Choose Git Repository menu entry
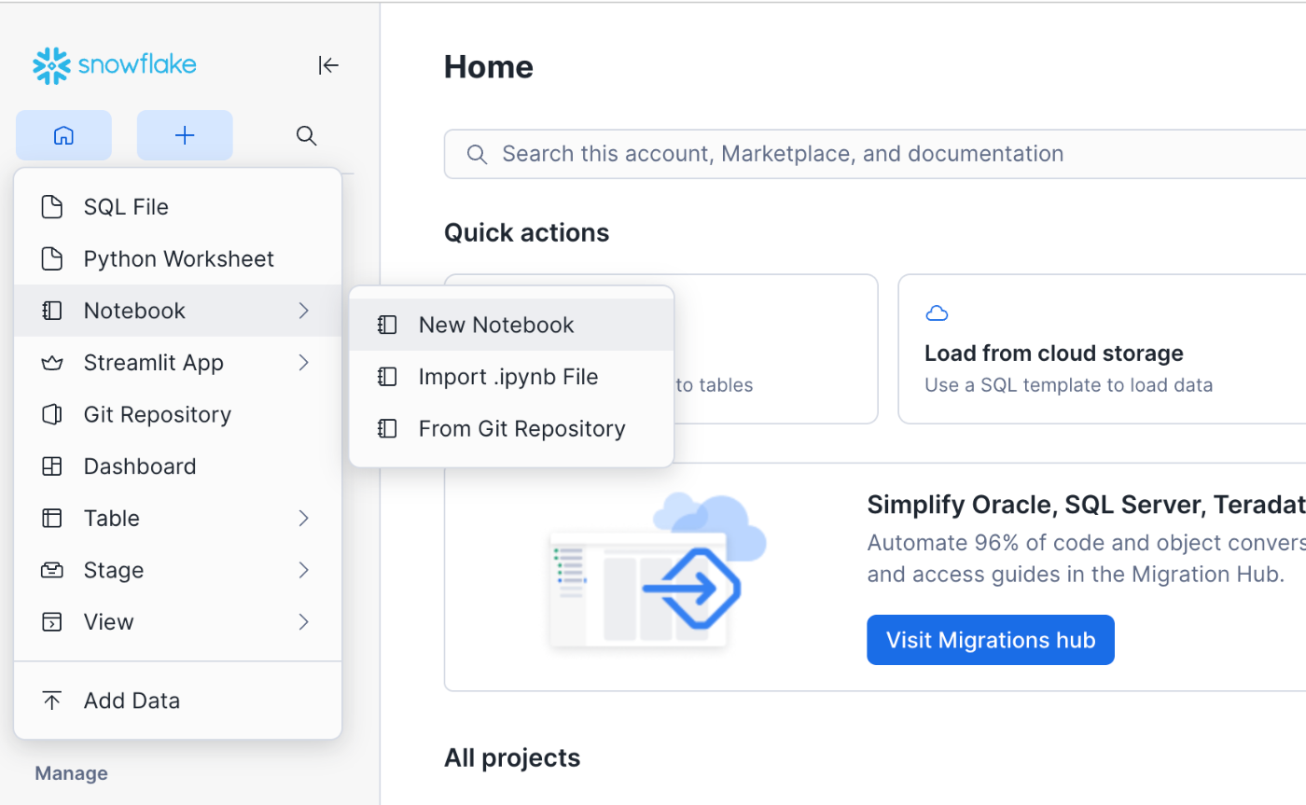This screenshot has width=1306, height=805. (177, 414)
